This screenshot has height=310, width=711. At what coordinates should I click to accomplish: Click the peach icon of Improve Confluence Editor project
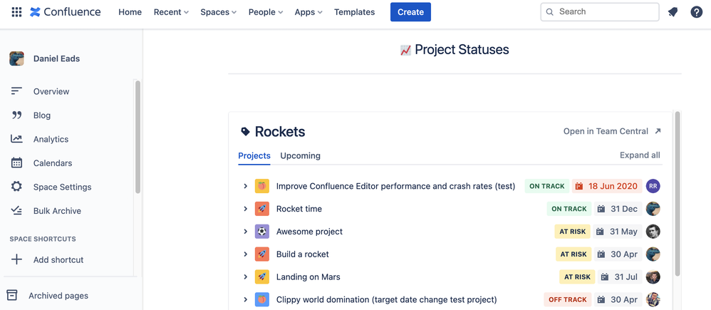click(262, 186)
